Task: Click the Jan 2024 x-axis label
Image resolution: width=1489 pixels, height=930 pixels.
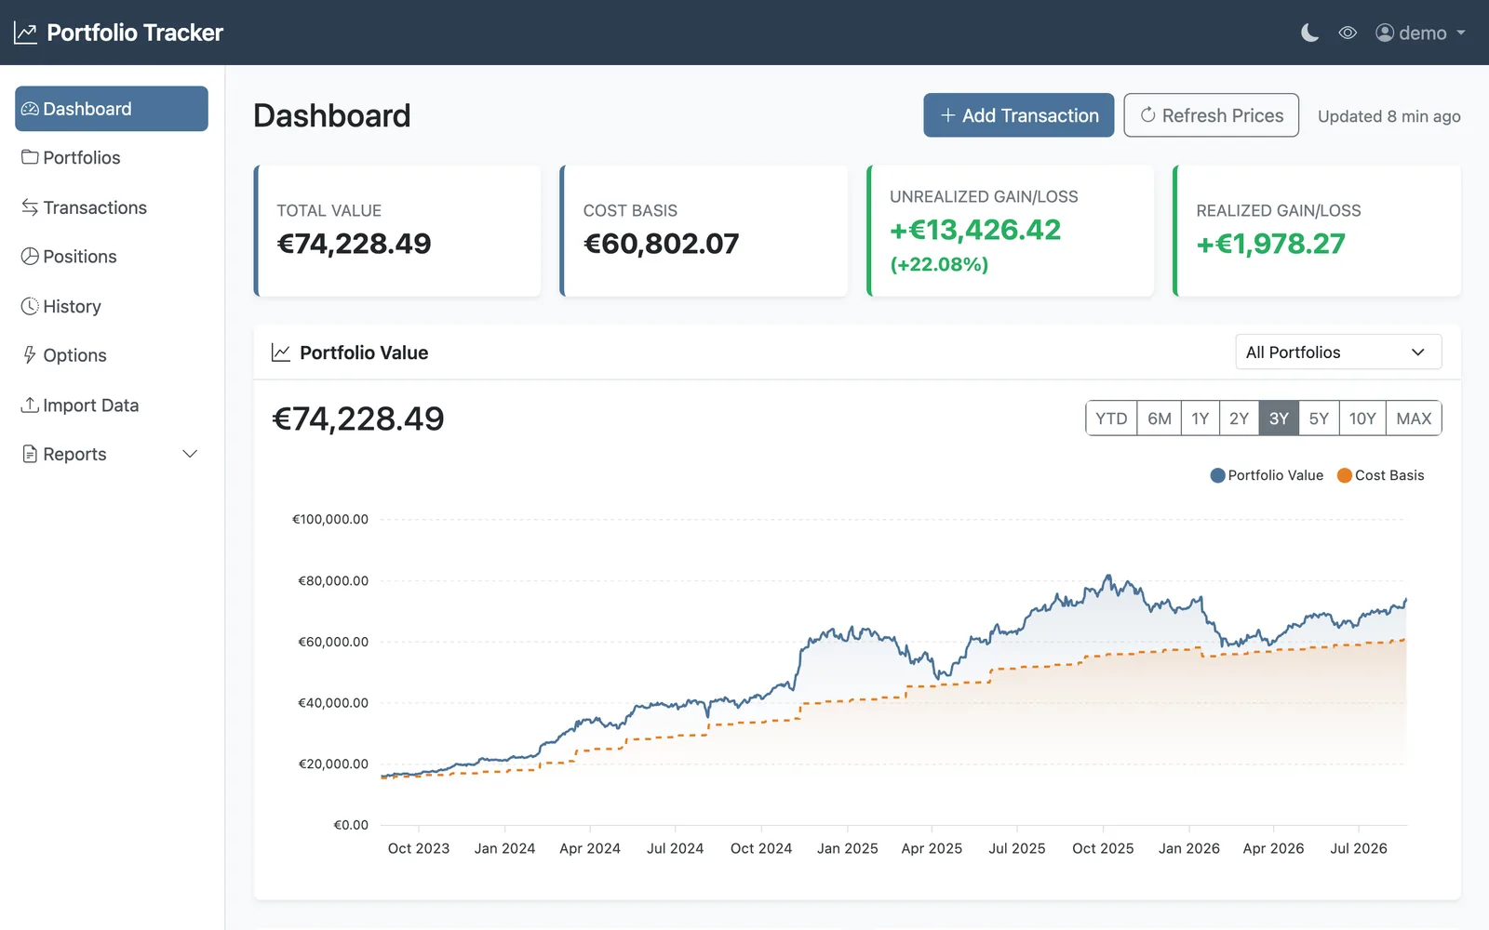Action: (x=504, y=848)
